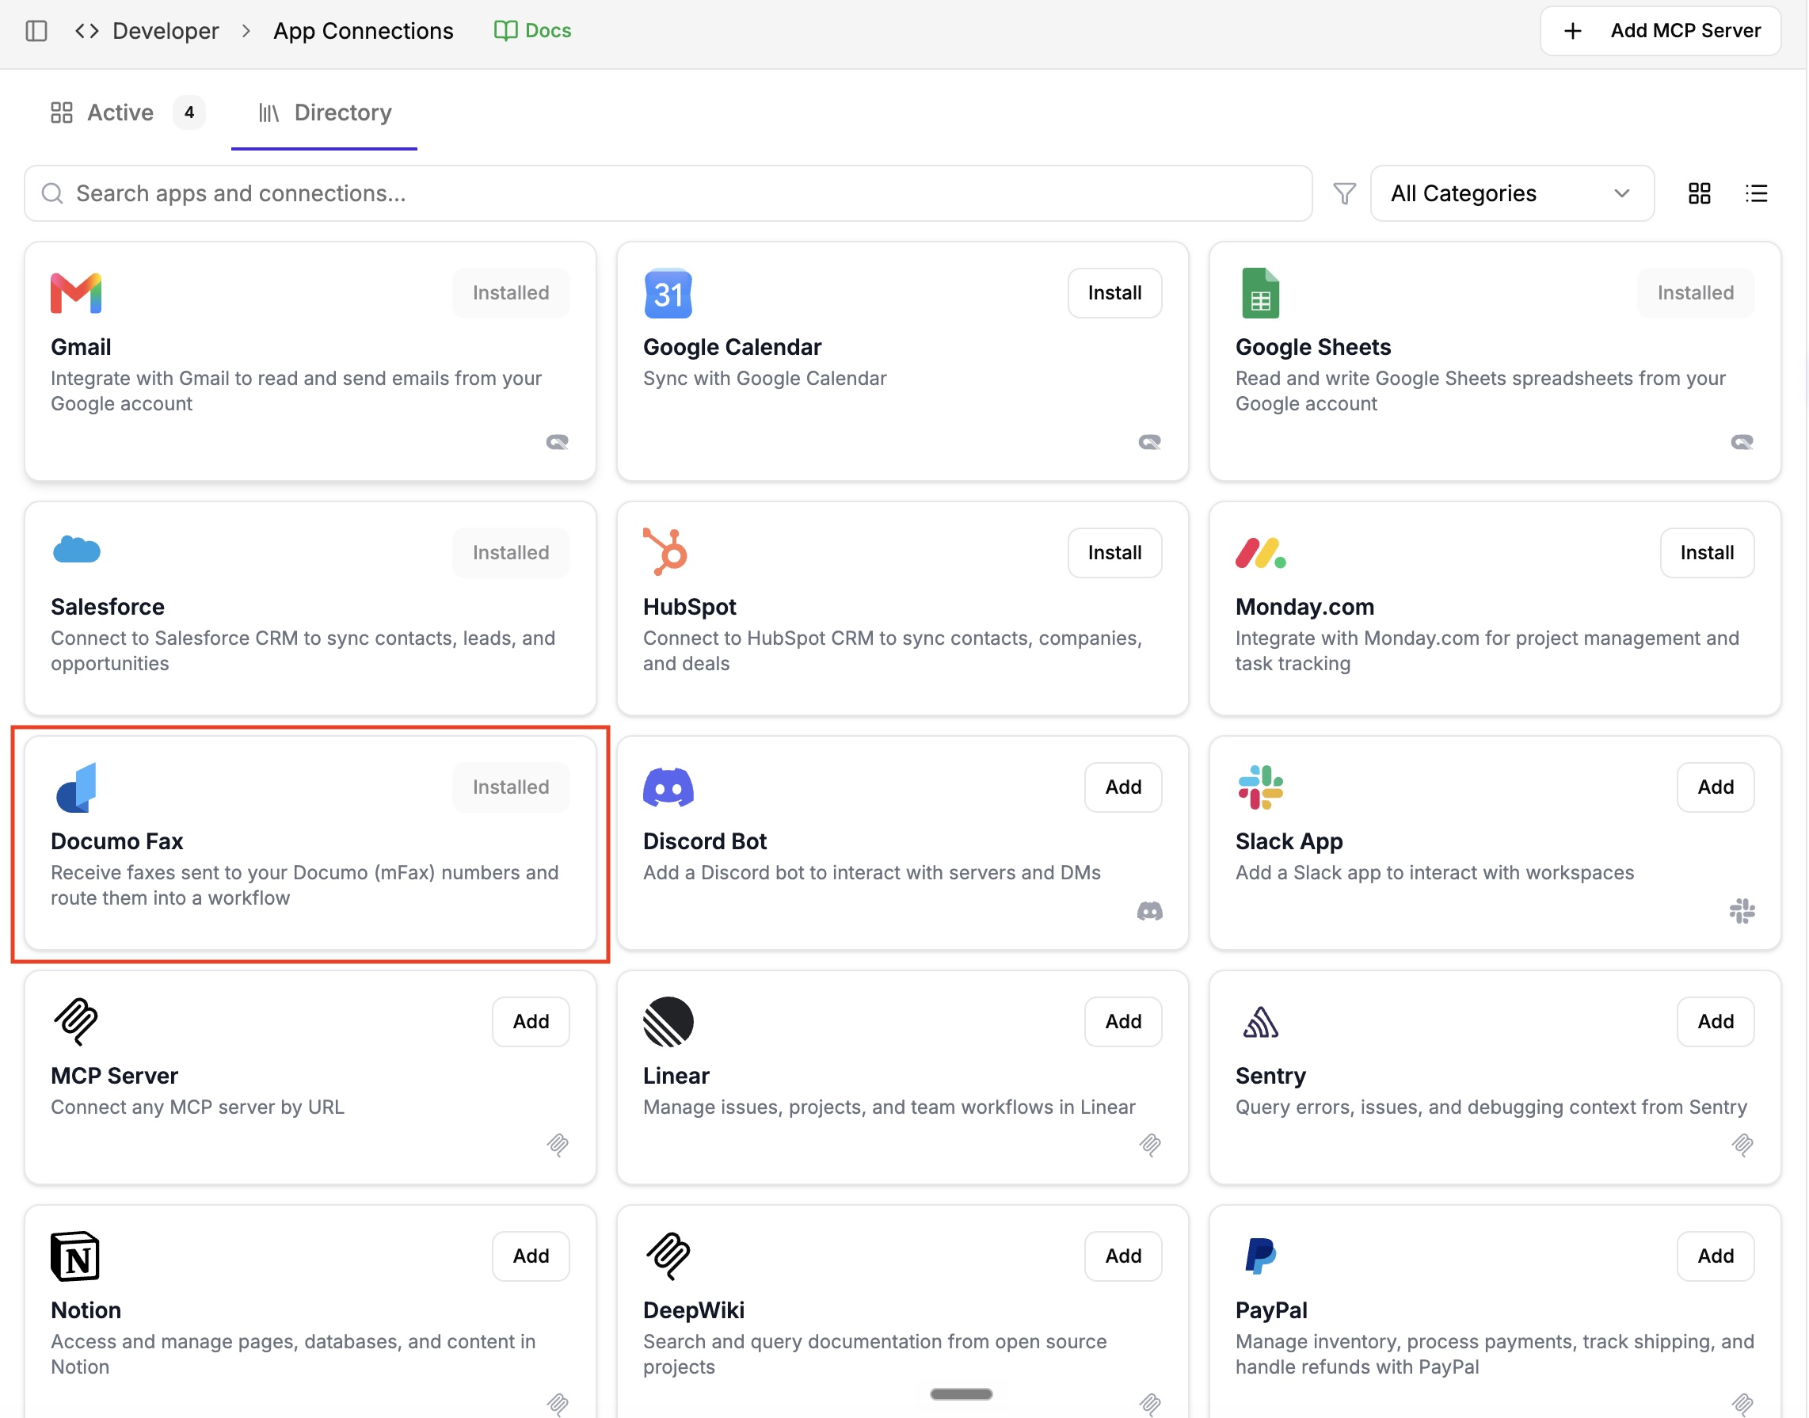The width and height of the screenshot is (1809, 1418).
Task: Click the MCP Server logo icon
Action: 75,1021
